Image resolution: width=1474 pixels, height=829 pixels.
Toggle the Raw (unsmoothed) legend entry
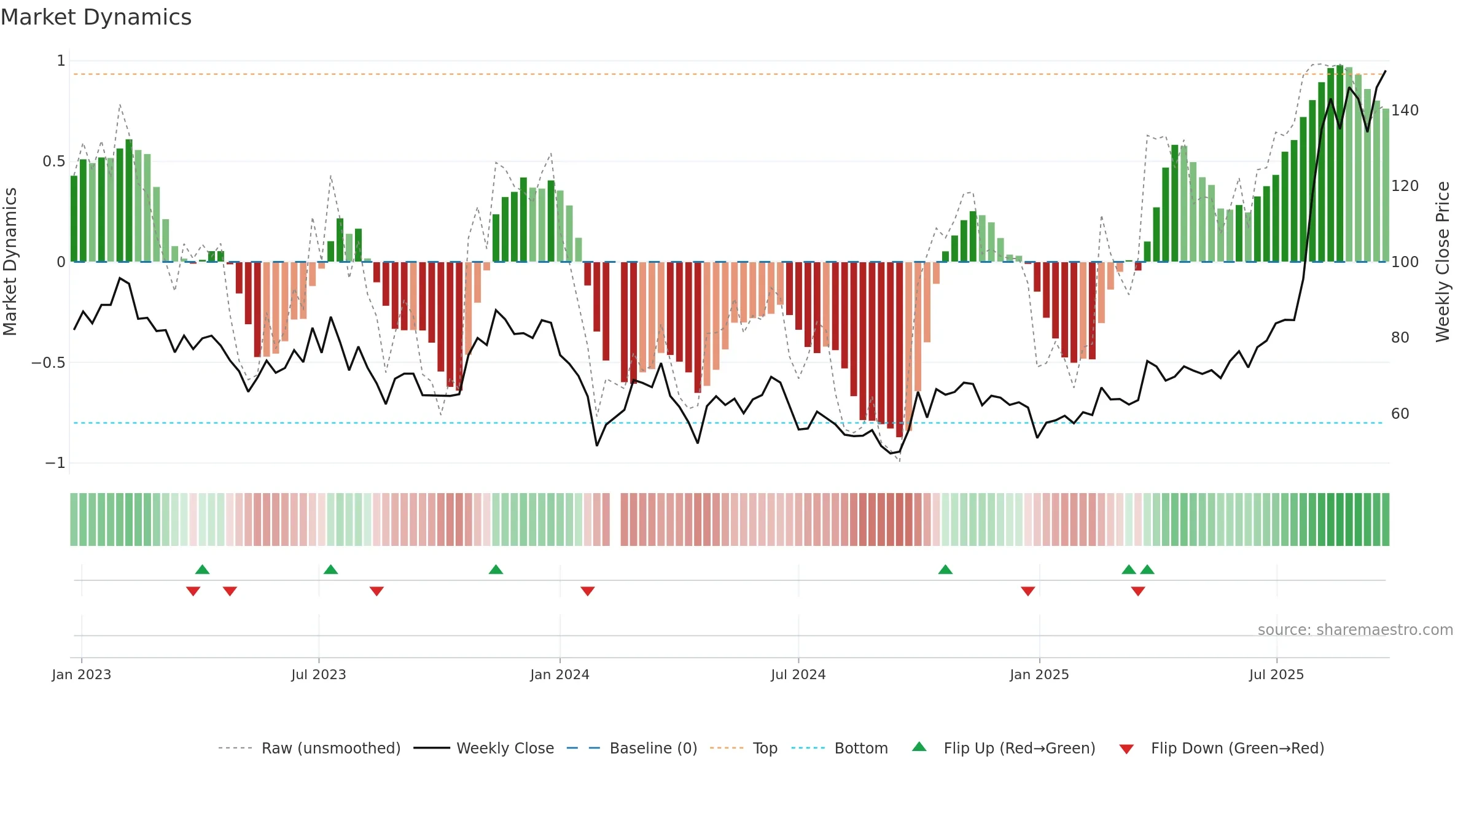(x=310, y=748)
